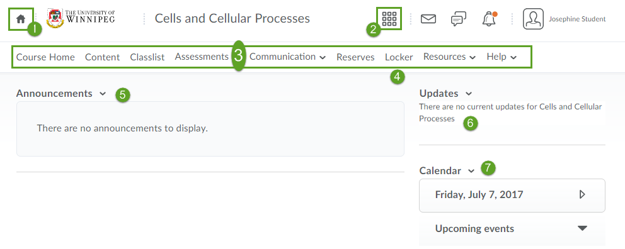
Task: Open the Announcements widget chevron menu
Action: [x=103, y=94]
